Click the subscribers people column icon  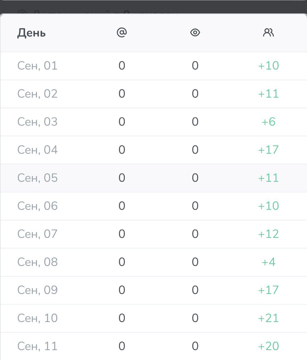(268, 33)
